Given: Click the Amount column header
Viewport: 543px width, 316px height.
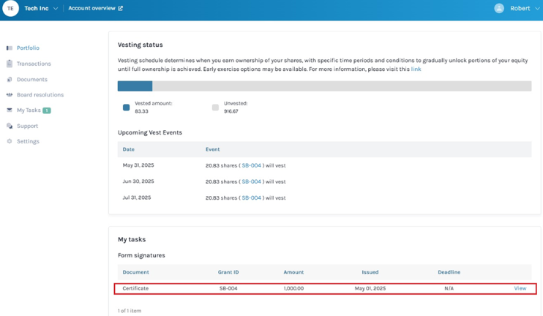Looking at the screenshot, I should [293, 272].
